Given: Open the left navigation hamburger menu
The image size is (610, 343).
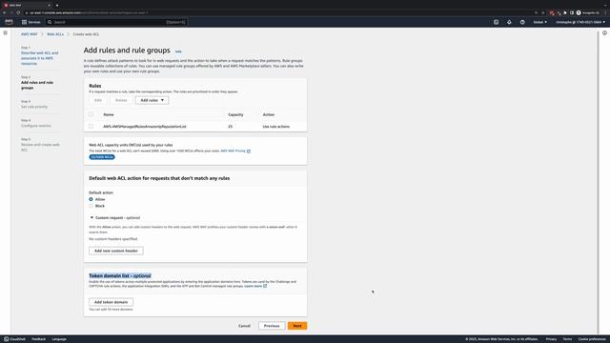Looking at the screenshot, I should tap(6, 33).
